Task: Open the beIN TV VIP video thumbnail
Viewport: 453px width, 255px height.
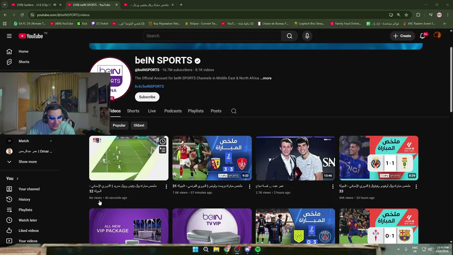Action: (212, 226)
